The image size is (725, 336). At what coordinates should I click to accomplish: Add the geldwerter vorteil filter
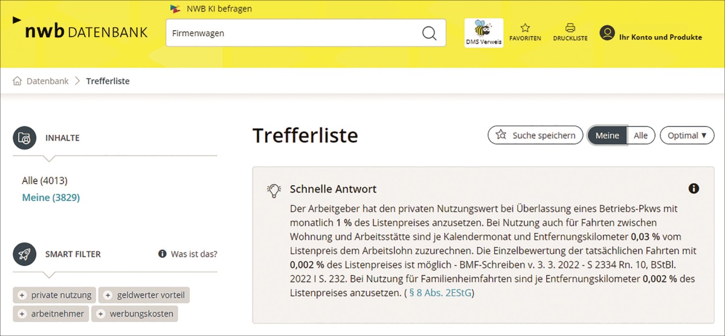[x=145, y=295]
